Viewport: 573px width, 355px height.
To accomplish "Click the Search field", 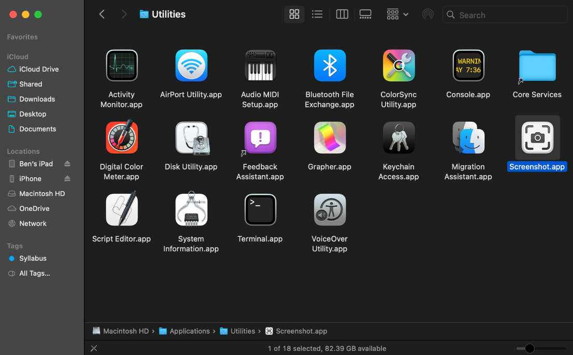I will tap(510, 15).
